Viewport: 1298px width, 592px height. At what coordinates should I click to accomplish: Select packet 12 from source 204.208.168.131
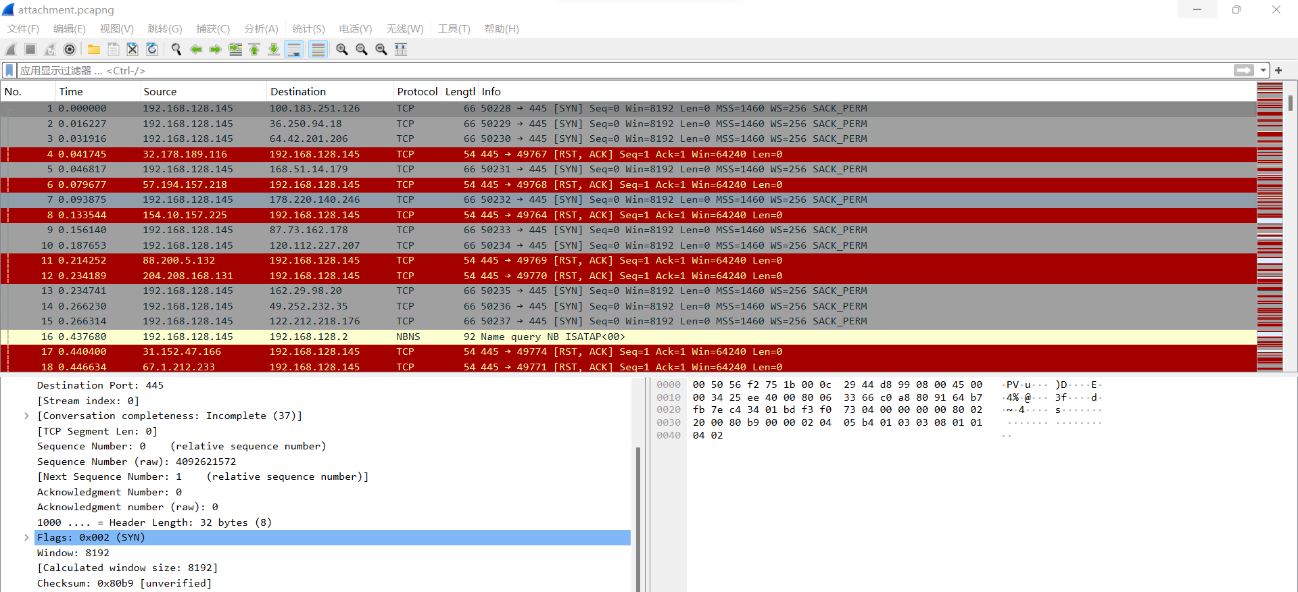pos(628,276)
